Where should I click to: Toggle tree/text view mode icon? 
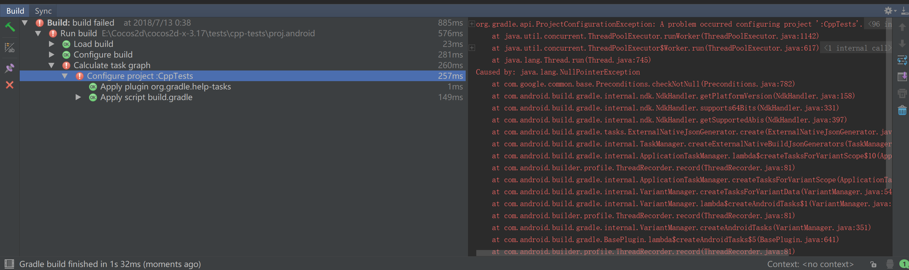(10, 48)
